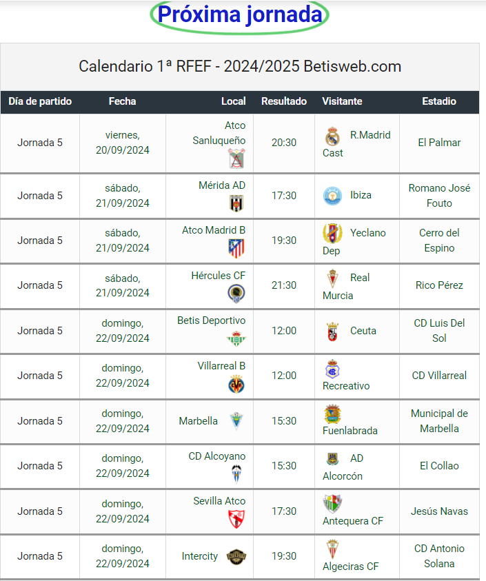Click the Ibiza team logo
The image size is (486, 581).
click(332, 196)
